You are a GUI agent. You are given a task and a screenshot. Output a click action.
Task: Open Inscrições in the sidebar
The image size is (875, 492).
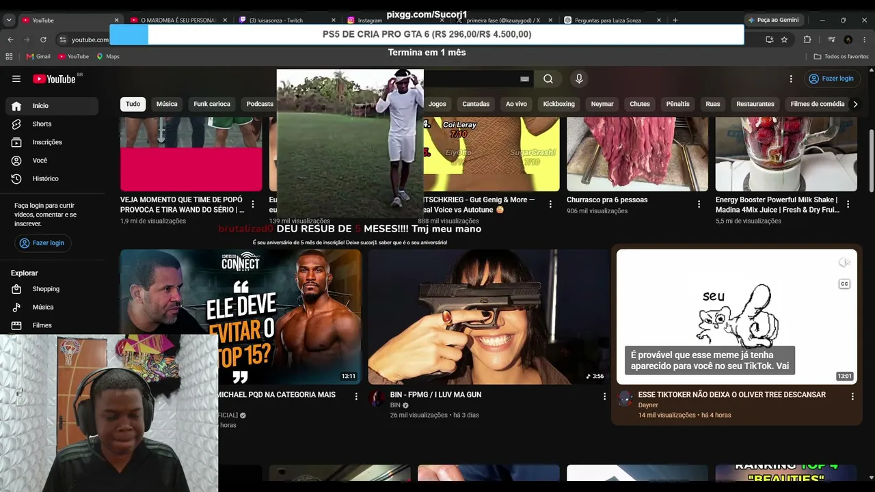52,142
